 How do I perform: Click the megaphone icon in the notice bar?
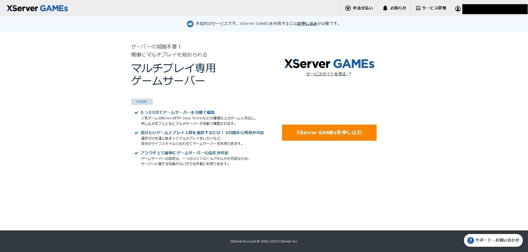[x=190, y=24]
